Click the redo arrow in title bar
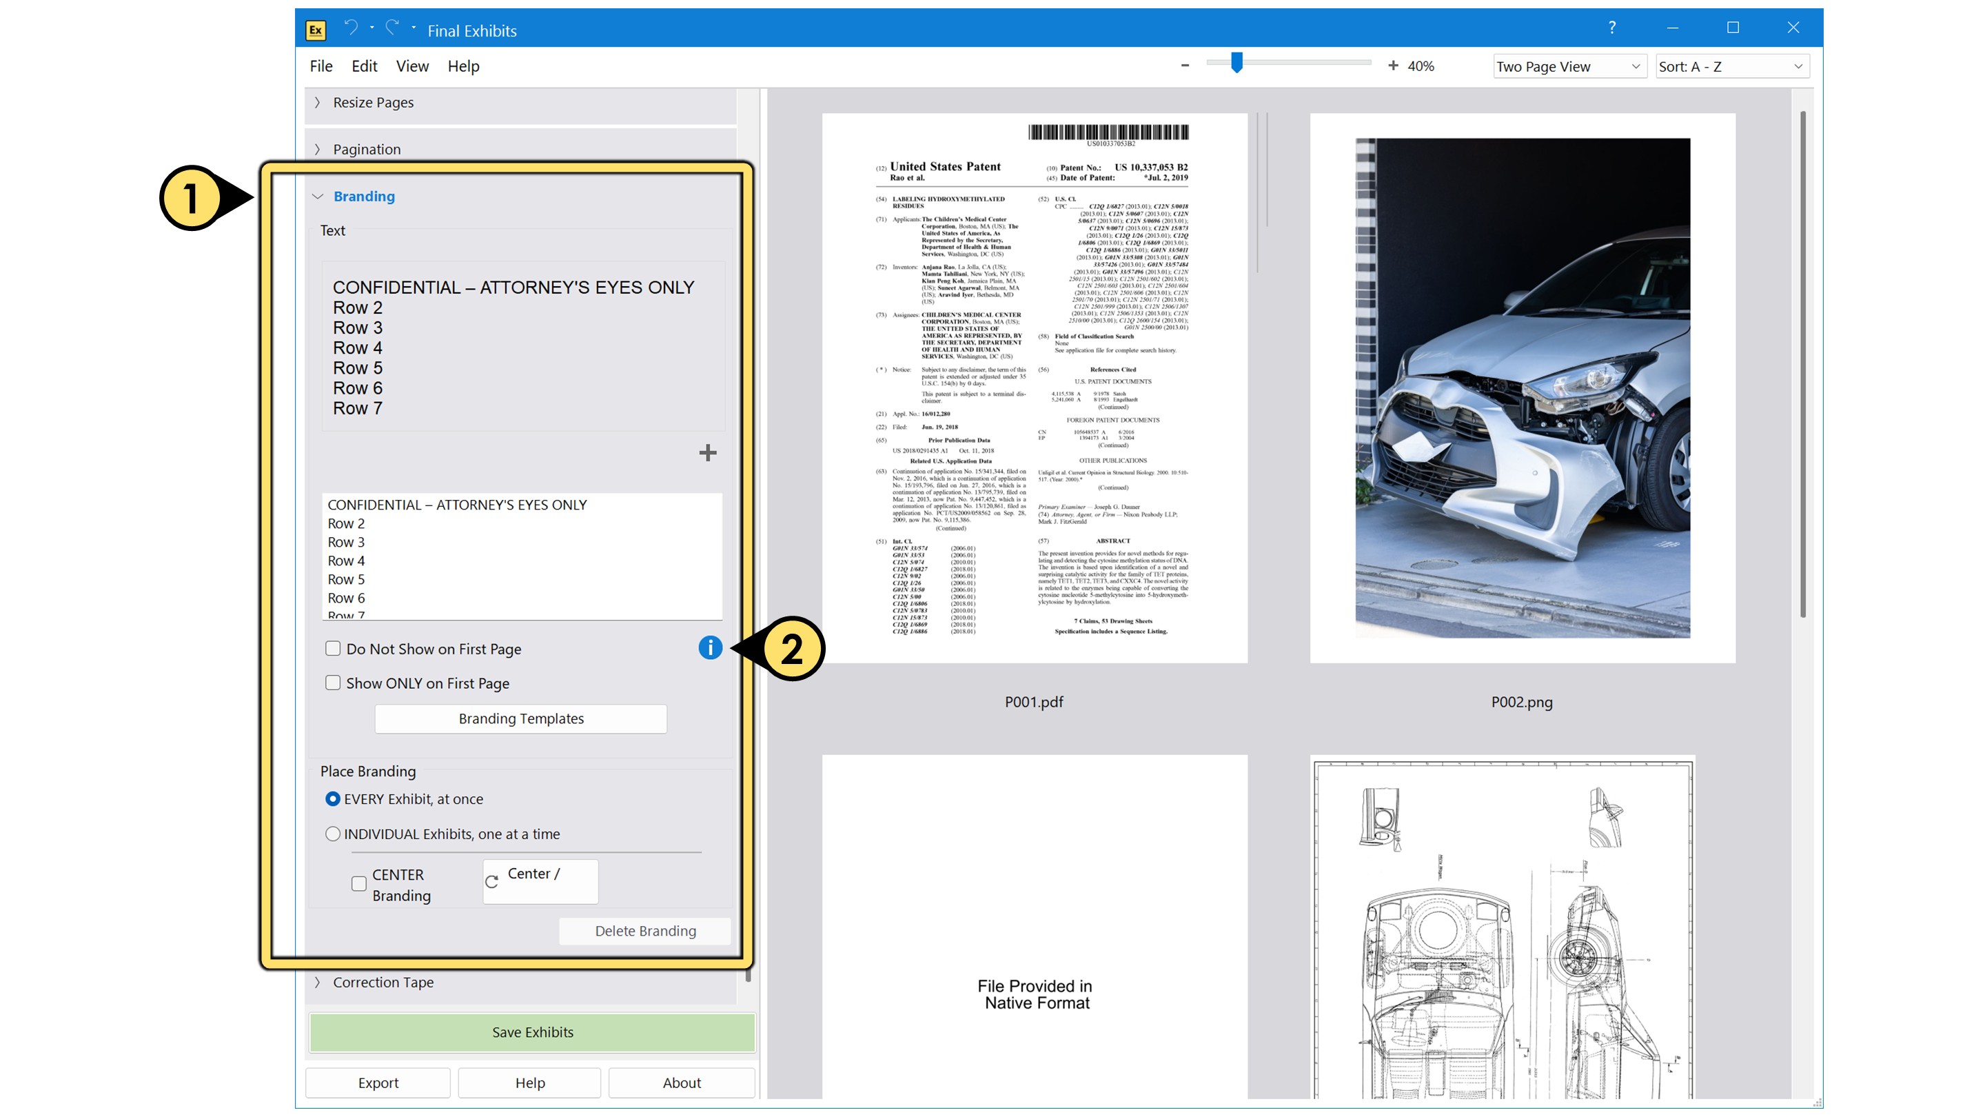The width and height of the screenshot is (1985, 1117). pyautogui.click(x=392, y=28)
